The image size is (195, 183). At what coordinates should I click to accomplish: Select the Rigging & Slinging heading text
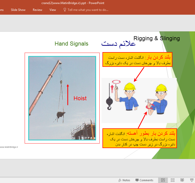tap(157, 38)
